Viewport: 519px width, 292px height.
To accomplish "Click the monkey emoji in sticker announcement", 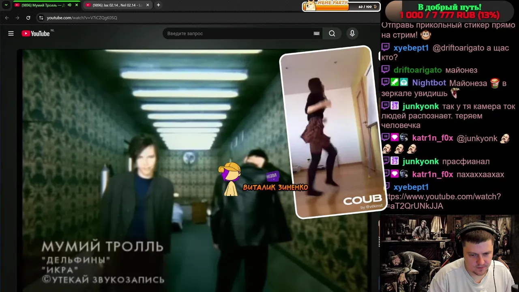I will pyautogui.click(x=426, y=35).
